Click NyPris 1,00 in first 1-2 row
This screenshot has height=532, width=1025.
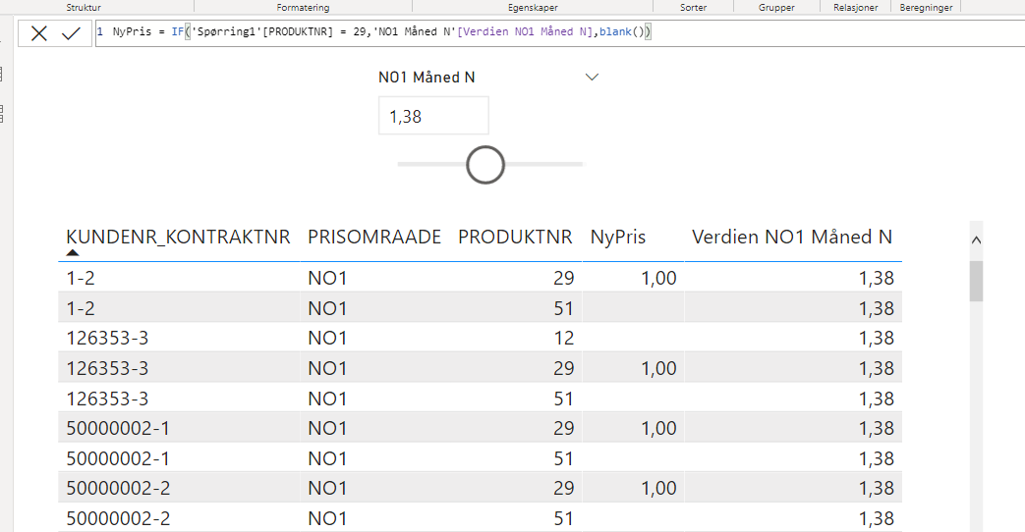[x=658, y=278]
